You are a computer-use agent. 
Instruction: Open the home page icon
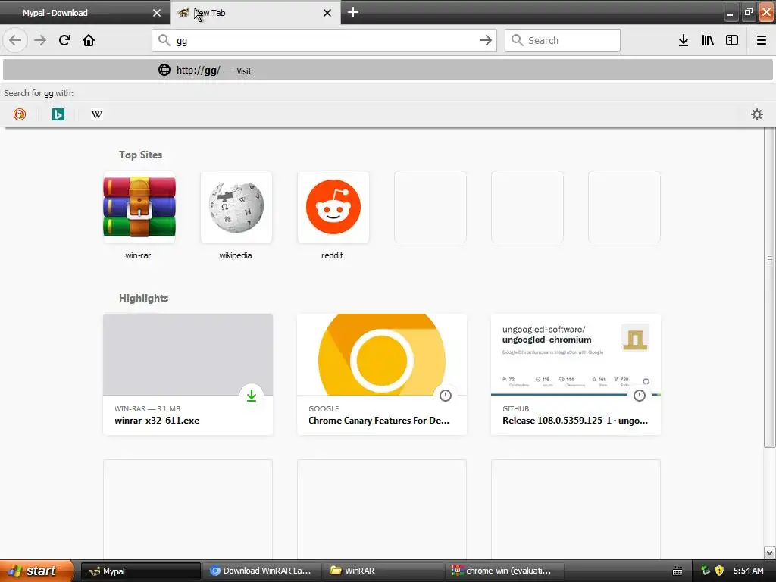coord(89,40)
